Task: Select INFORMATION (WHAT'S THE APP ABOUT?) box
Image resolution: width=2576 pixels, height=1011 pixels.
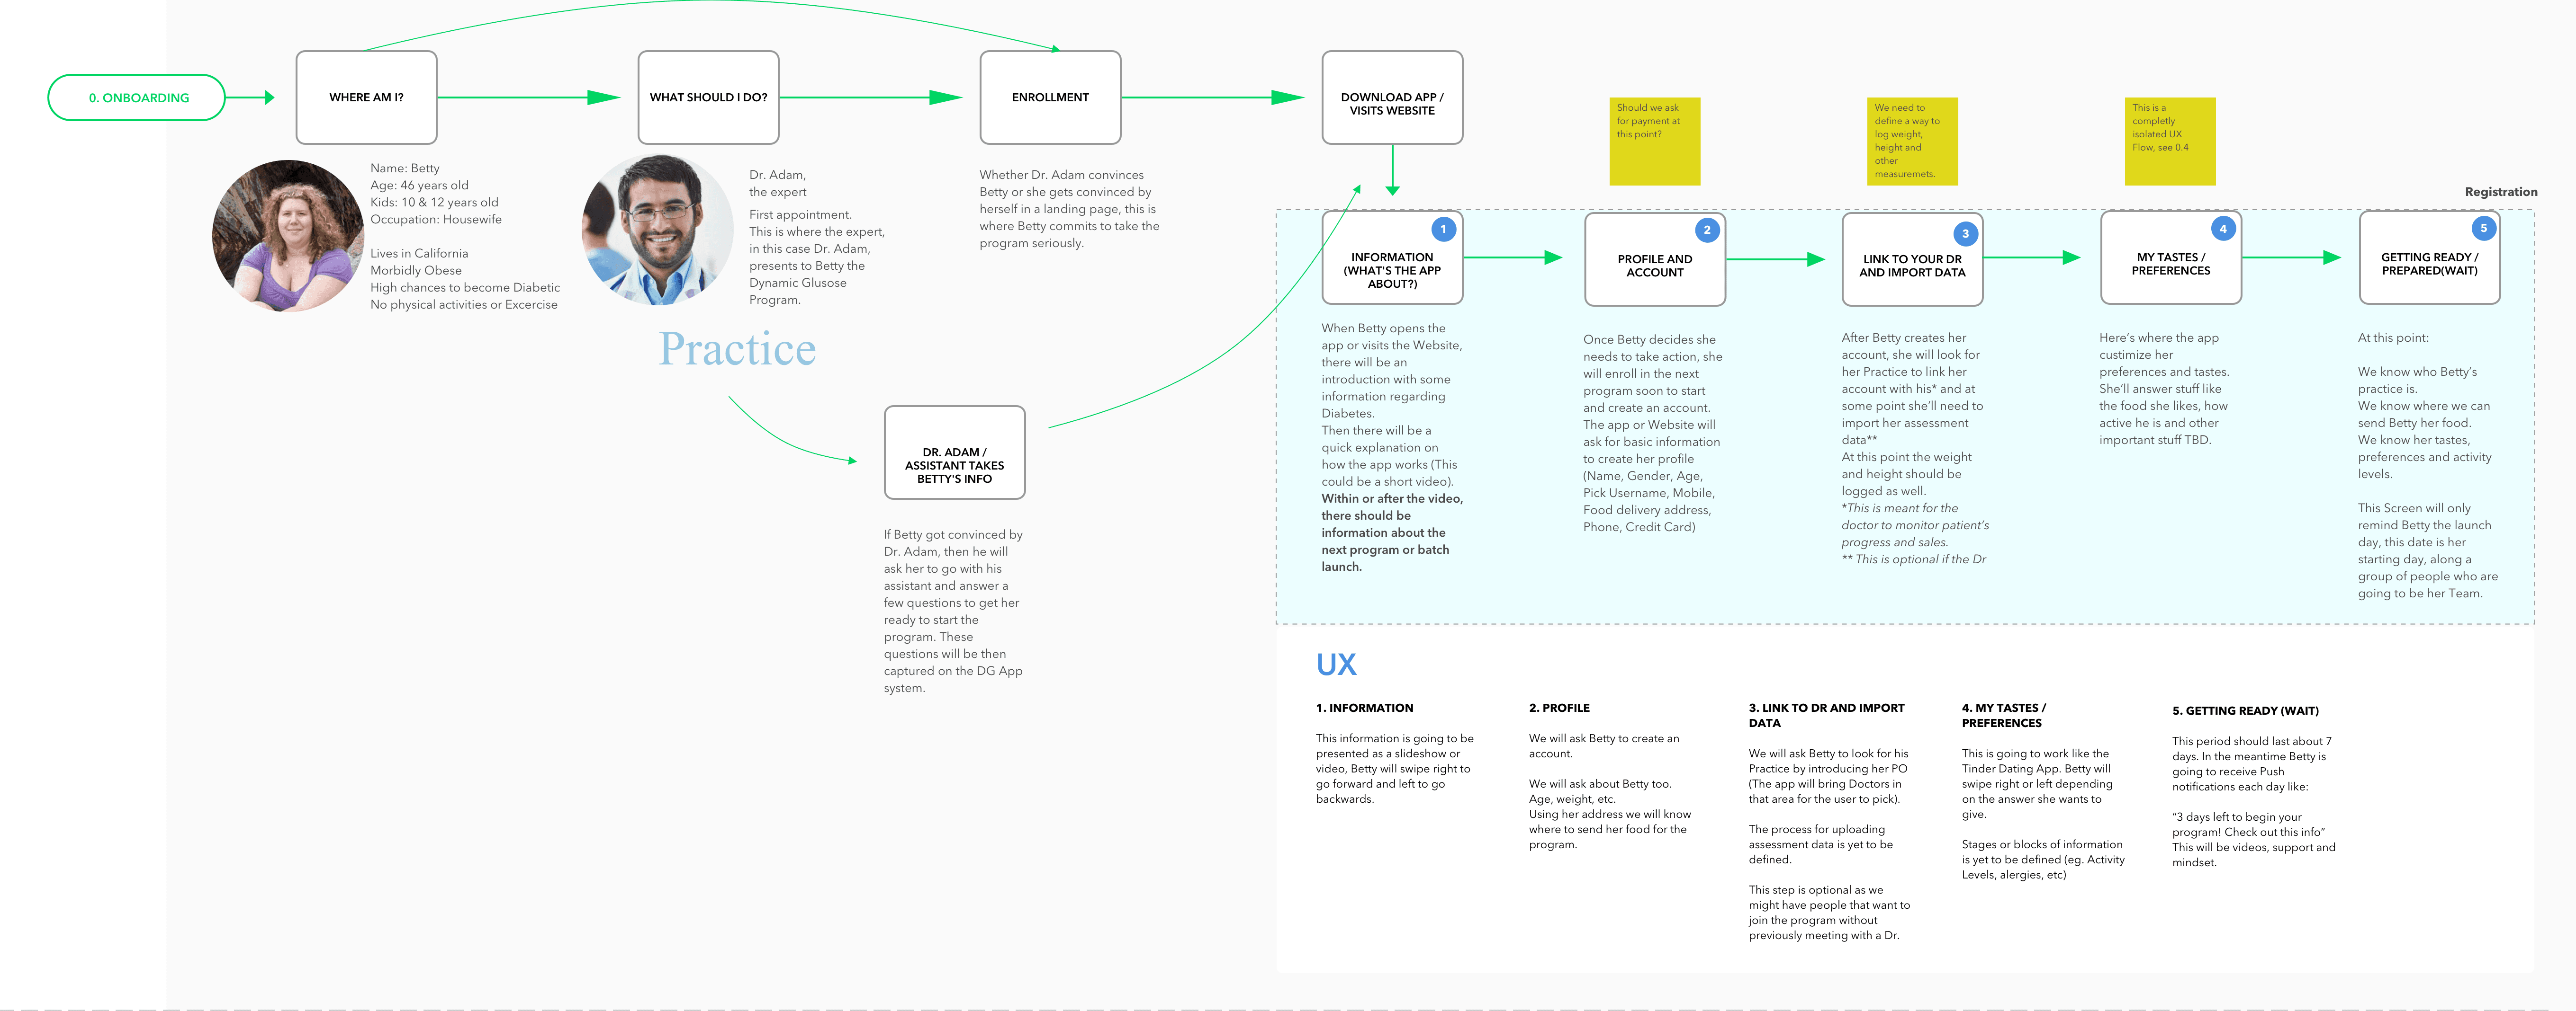Action: tap(1392, 258)
